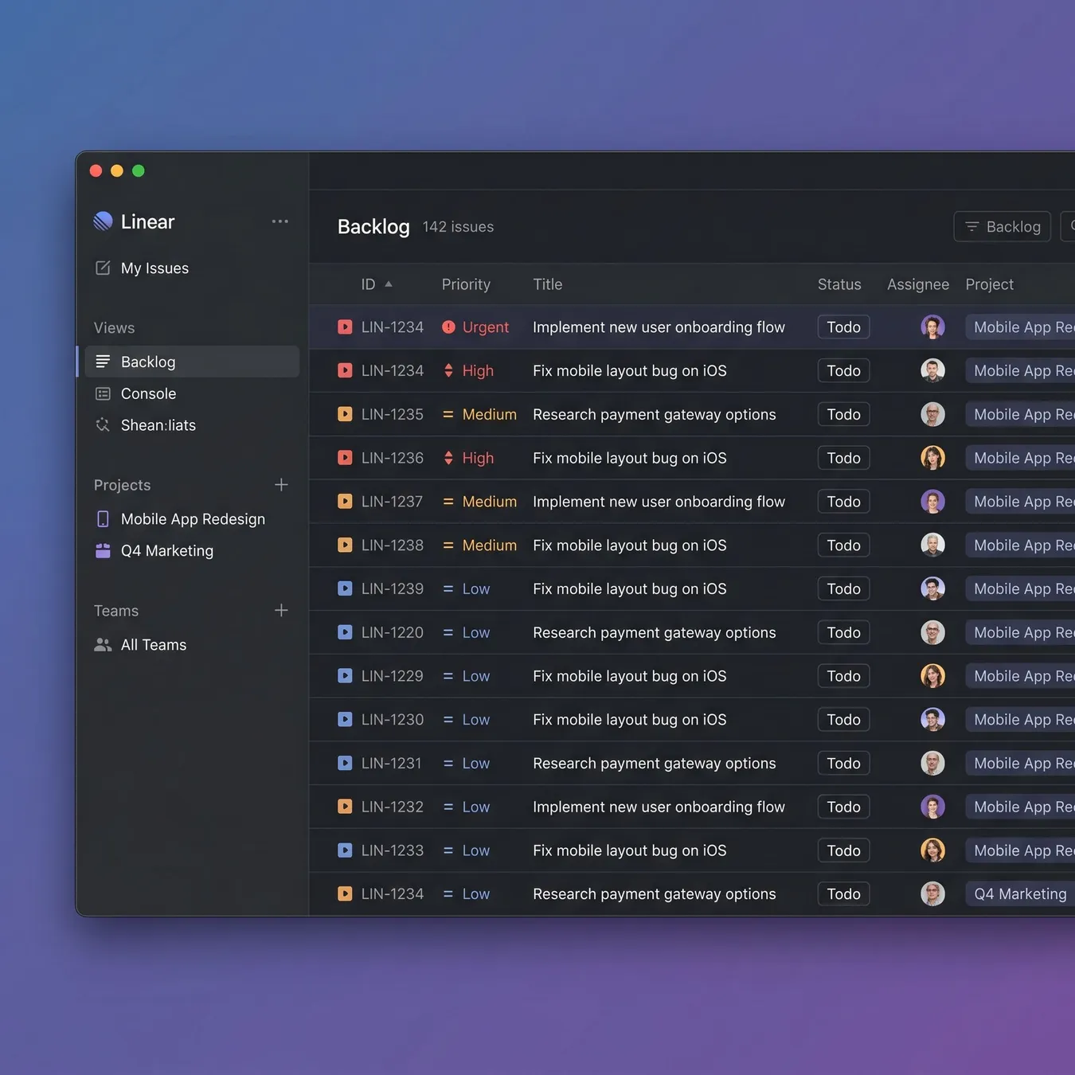Viewport: 1075px width, 1075px height.
Task: Open My Issues in sidebar
Action: 154,268
